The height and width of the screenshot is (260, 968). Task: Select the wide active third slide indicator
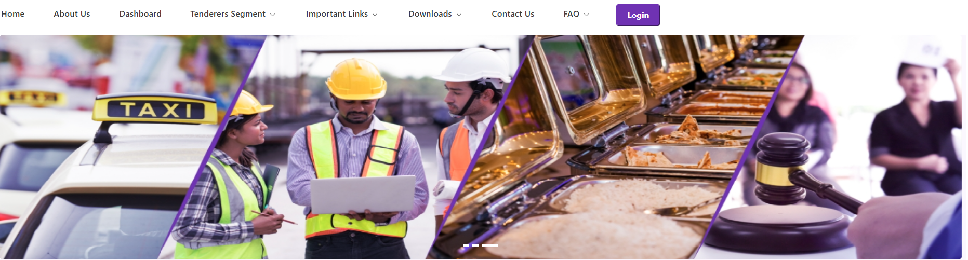click(x=490, y=245)
